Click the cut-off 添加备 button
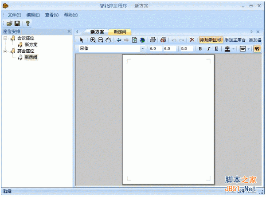The width and height of the screenshot is (266, 197). click(x=255, y=40)
